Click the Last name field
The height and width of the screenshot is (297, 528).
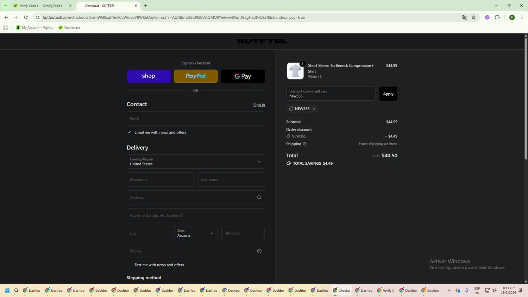(x=231, y=179)
